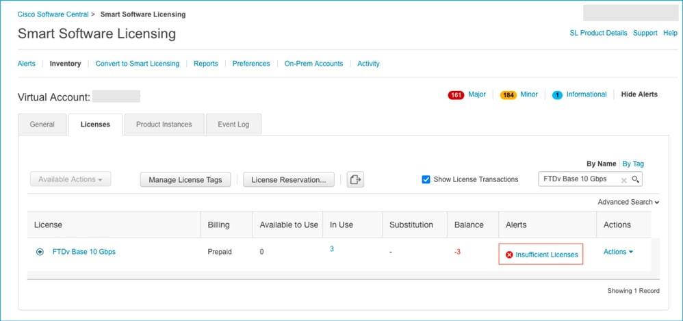The image size is (683, 321).
Task: Open the Reports navigation item
Action: (205, 64)
